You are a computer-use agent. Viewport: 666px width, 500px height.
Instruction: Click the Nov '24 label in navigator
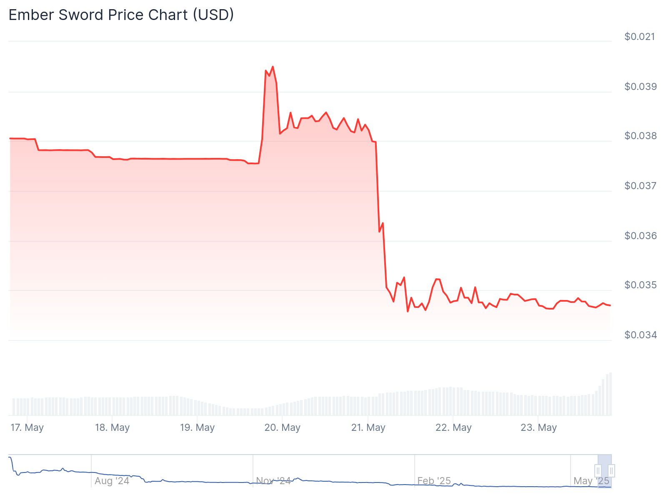273,481
